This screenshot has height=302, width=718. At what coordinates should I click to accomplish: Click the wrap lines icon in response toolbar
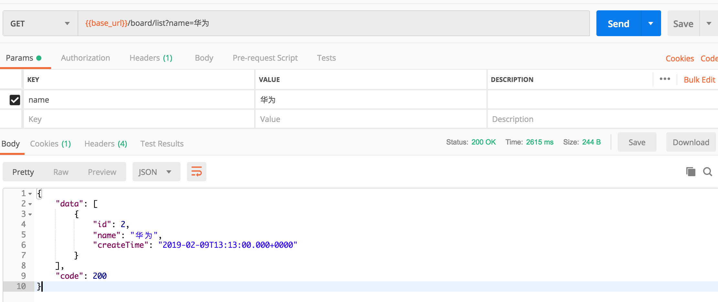(x=197, y=172)
